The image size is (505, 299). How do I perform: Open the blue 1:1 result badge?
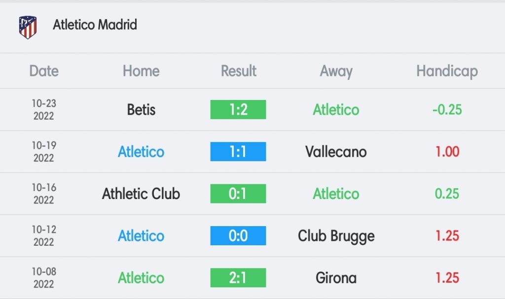238,152
